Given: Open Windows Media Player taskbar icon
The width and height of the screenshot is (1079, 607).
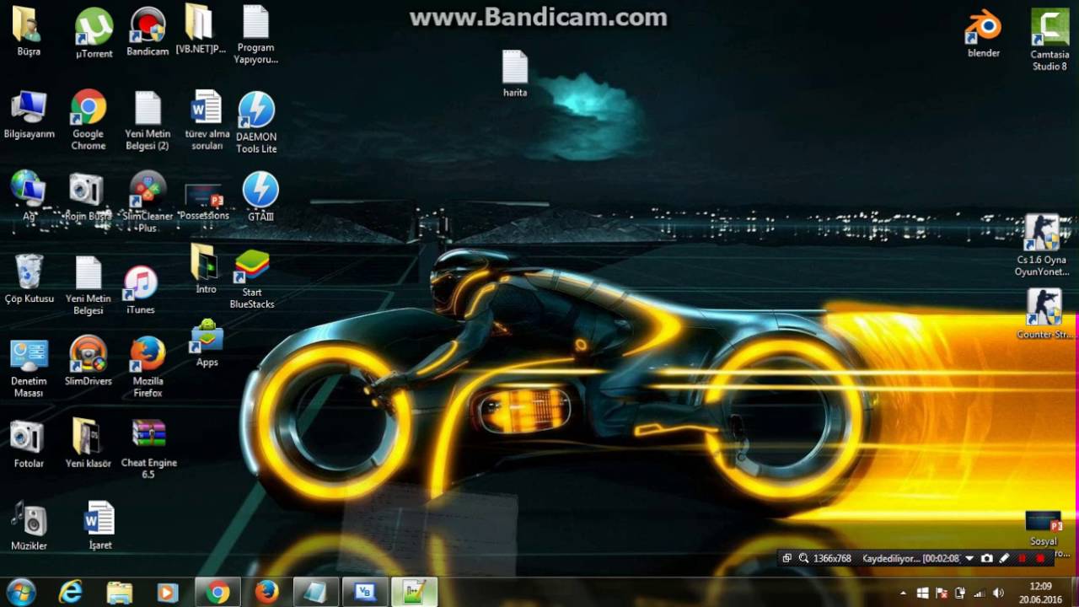Looking at the screenshot, I should click(x=167, y=593).
